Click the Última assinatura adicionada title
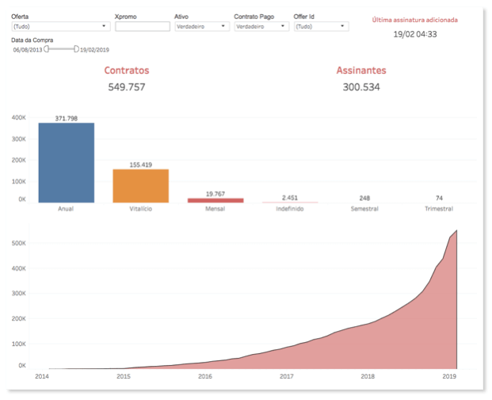Screen dimensions: 492x400 [415, 19]
